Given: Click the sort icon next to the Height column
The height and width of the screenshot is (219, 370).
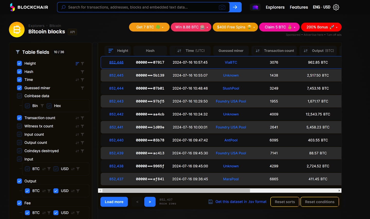Looking at the screenshot, I should click(110, 51).
